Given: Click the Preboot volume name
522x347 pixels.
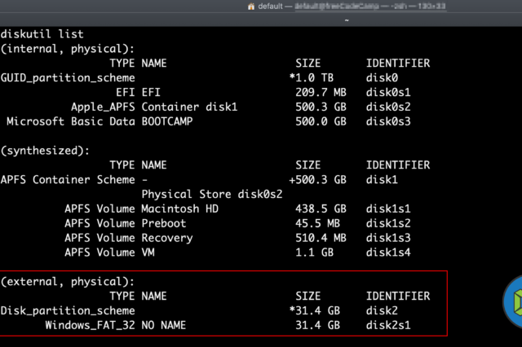Looking at the screenshot, I should pos(166,223).
